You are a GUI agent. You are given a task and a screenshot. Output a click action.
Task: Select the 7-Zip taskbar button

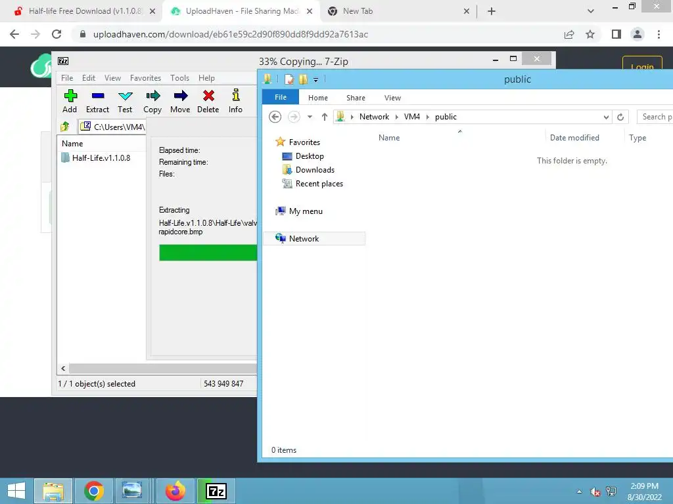pos(216,491)
